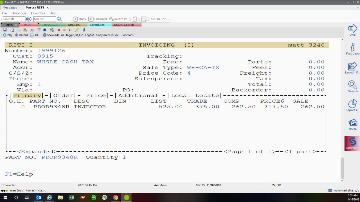360x202 pixels.
Task: Select the Additional view tab
Action: [x=138, y=95]
